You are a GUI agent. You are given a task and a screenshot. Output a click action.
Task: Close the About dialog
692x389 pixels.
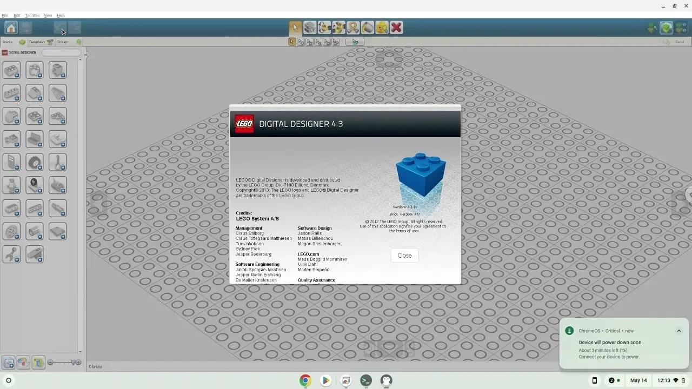(x=404, y=256)
